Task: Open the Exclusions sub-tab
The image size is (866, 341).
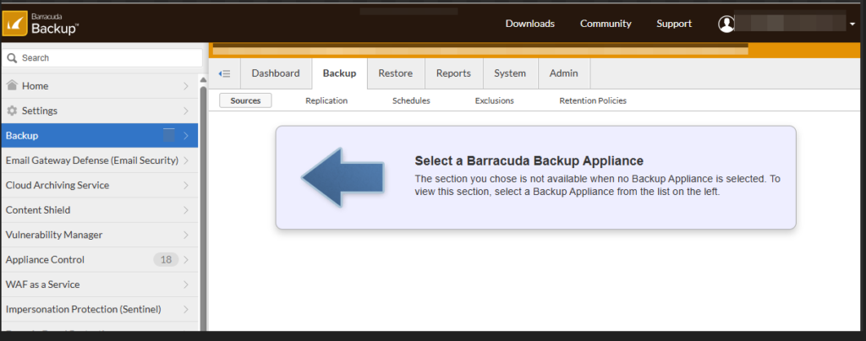Action: [494, 100]
